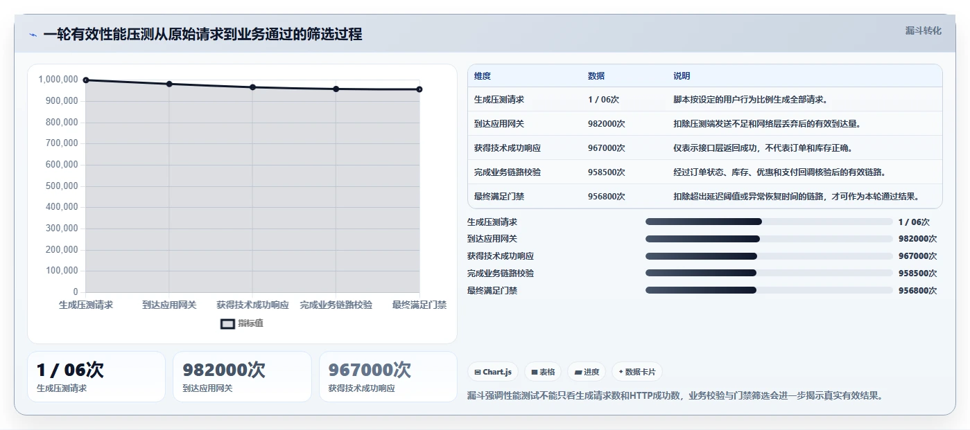Click the 生成压测请求 progress bar
This screenshot has height=430, width=970.
(x=769, y=222)
